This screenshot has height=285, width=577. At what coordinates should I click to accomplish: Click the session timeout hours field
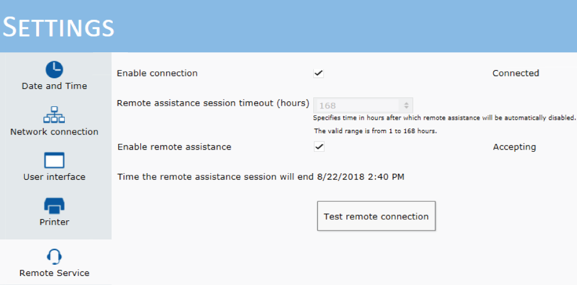click(363, 106)
